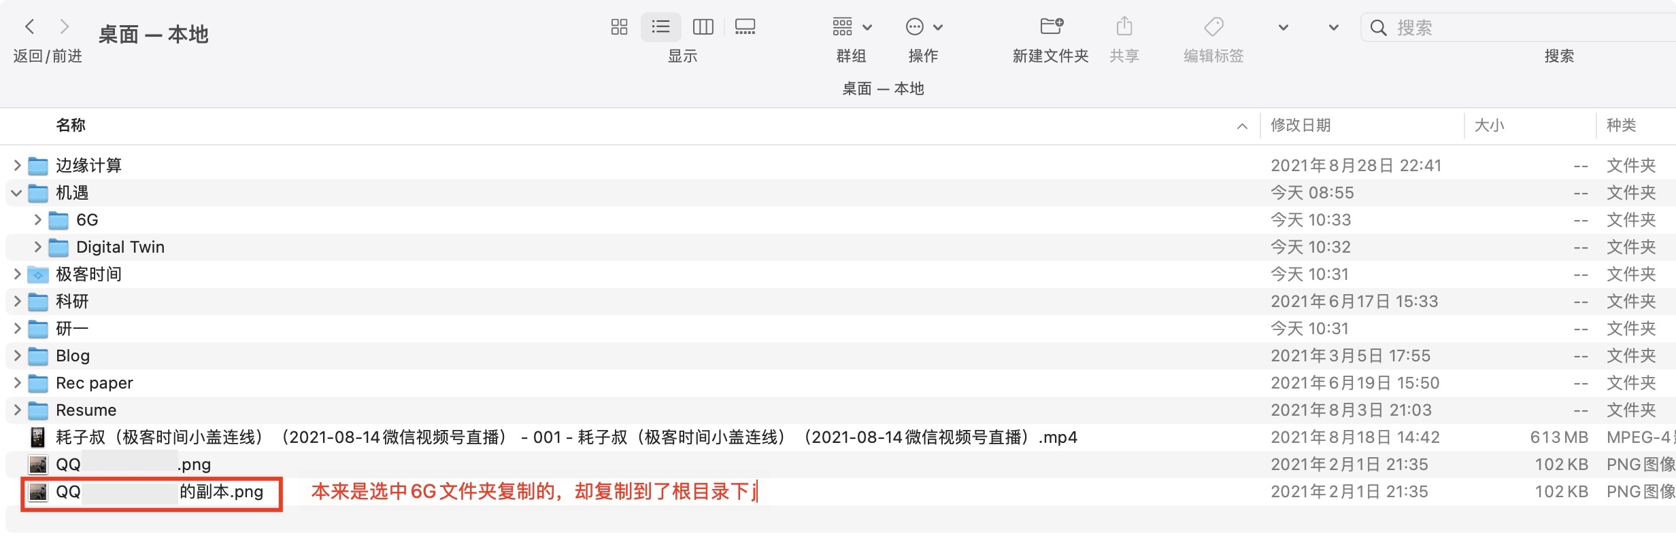This screenshot has width=1676, height=557.
Task: Select the 极客时间 folder icon
Action: click(x=38, y=274)
